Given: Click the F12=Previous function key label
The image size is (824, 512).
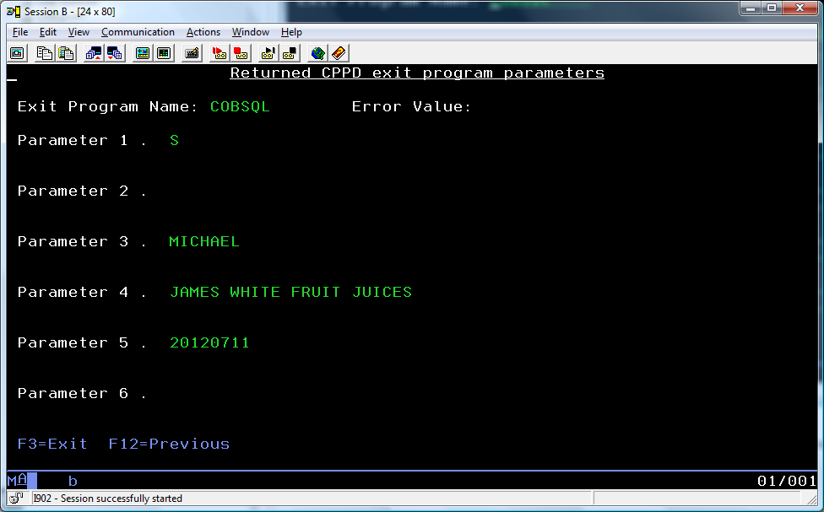Looking at the screenshot, I should (169, 444).
